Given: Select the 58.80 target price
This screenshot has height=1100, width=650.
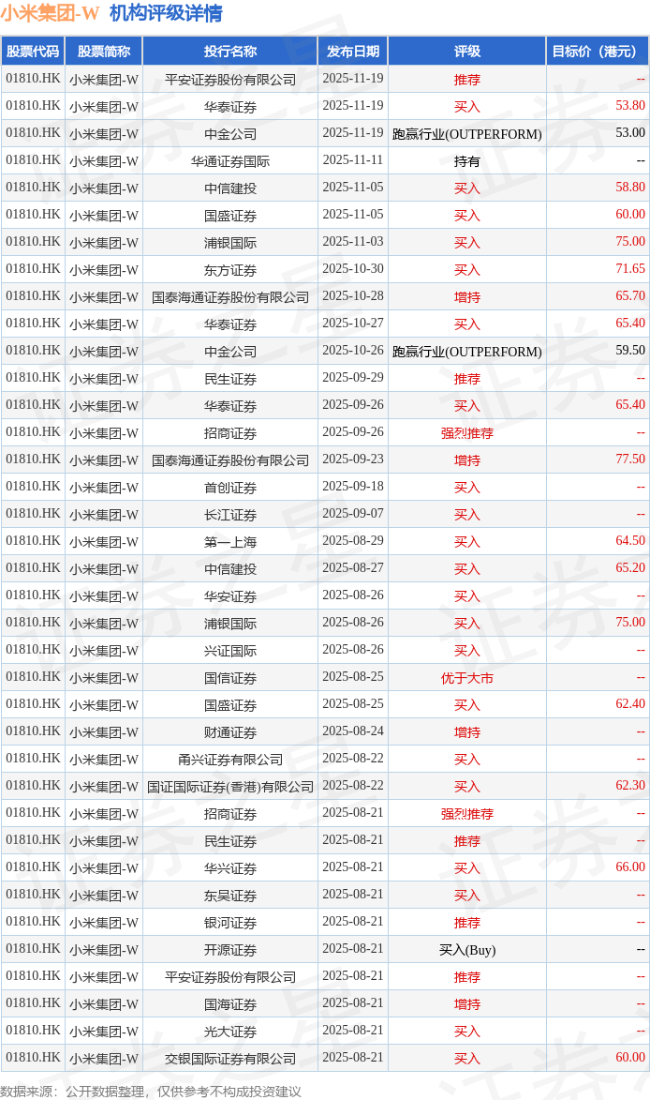Looking at the screenshot, I should 629,188.
